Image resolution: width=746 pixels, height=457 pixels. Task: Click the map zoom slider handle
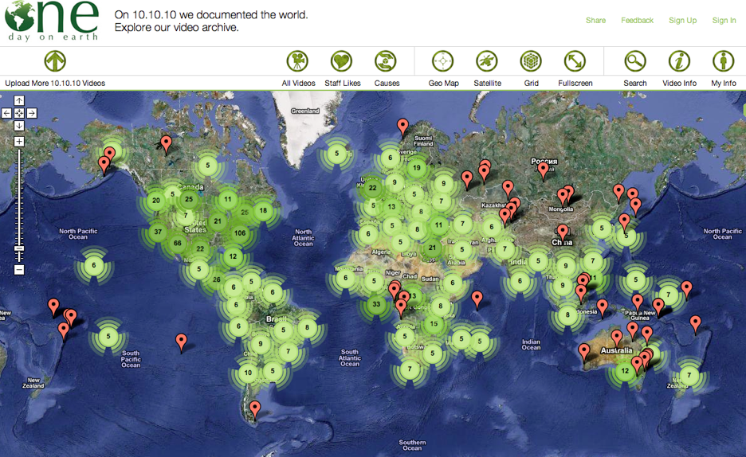coord(19,248)
